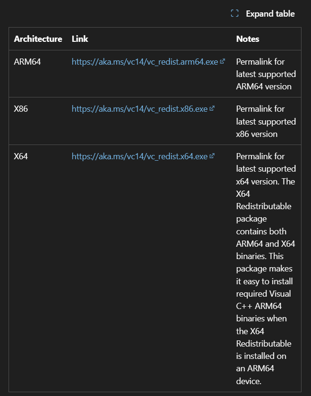Open the vc_redist.x64.exe download link
The image size is (311, 396).
coord(140,156)
